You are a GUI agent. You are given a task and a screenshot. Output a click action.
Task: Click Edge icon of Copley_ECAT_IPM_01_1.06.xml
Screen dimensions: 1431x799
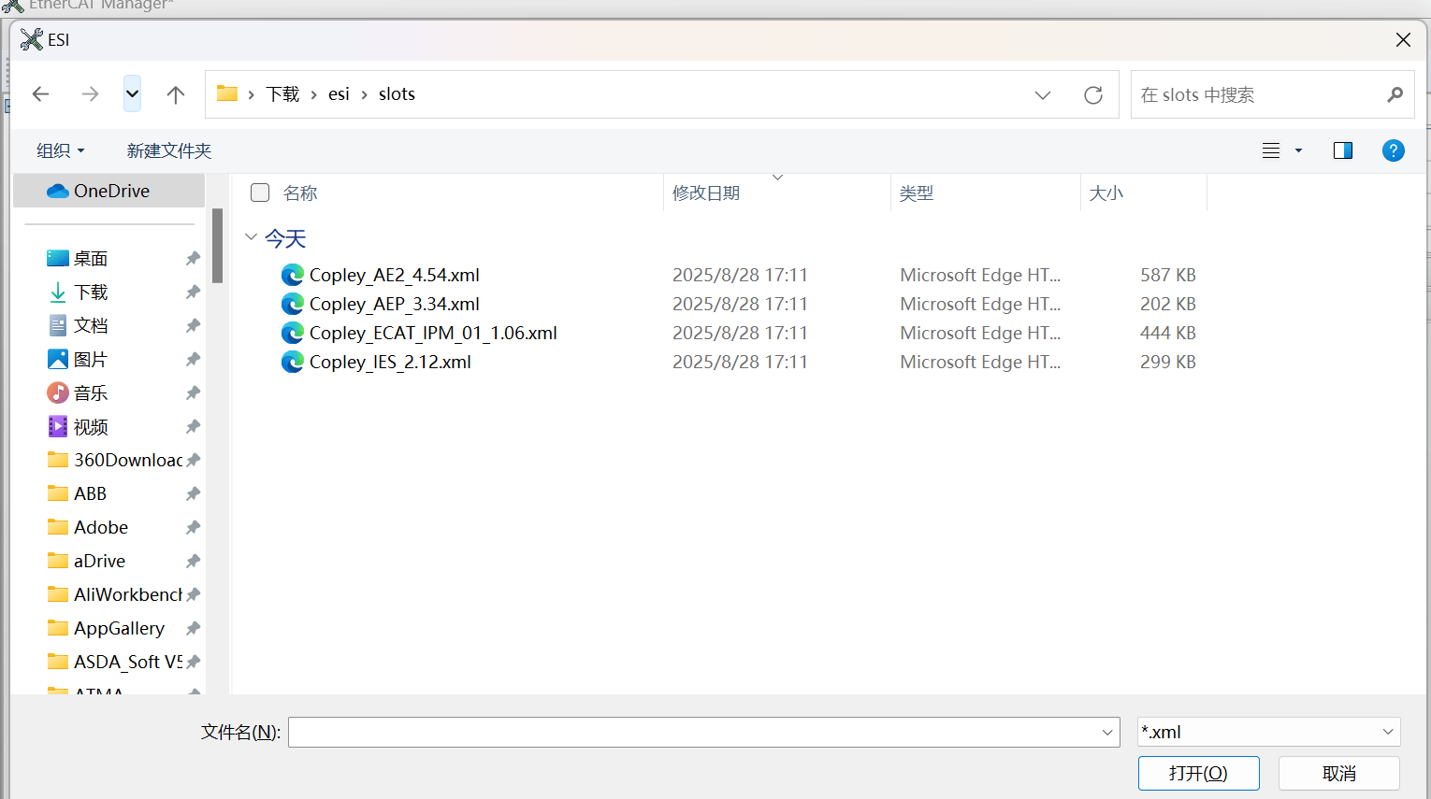[293, 333]
